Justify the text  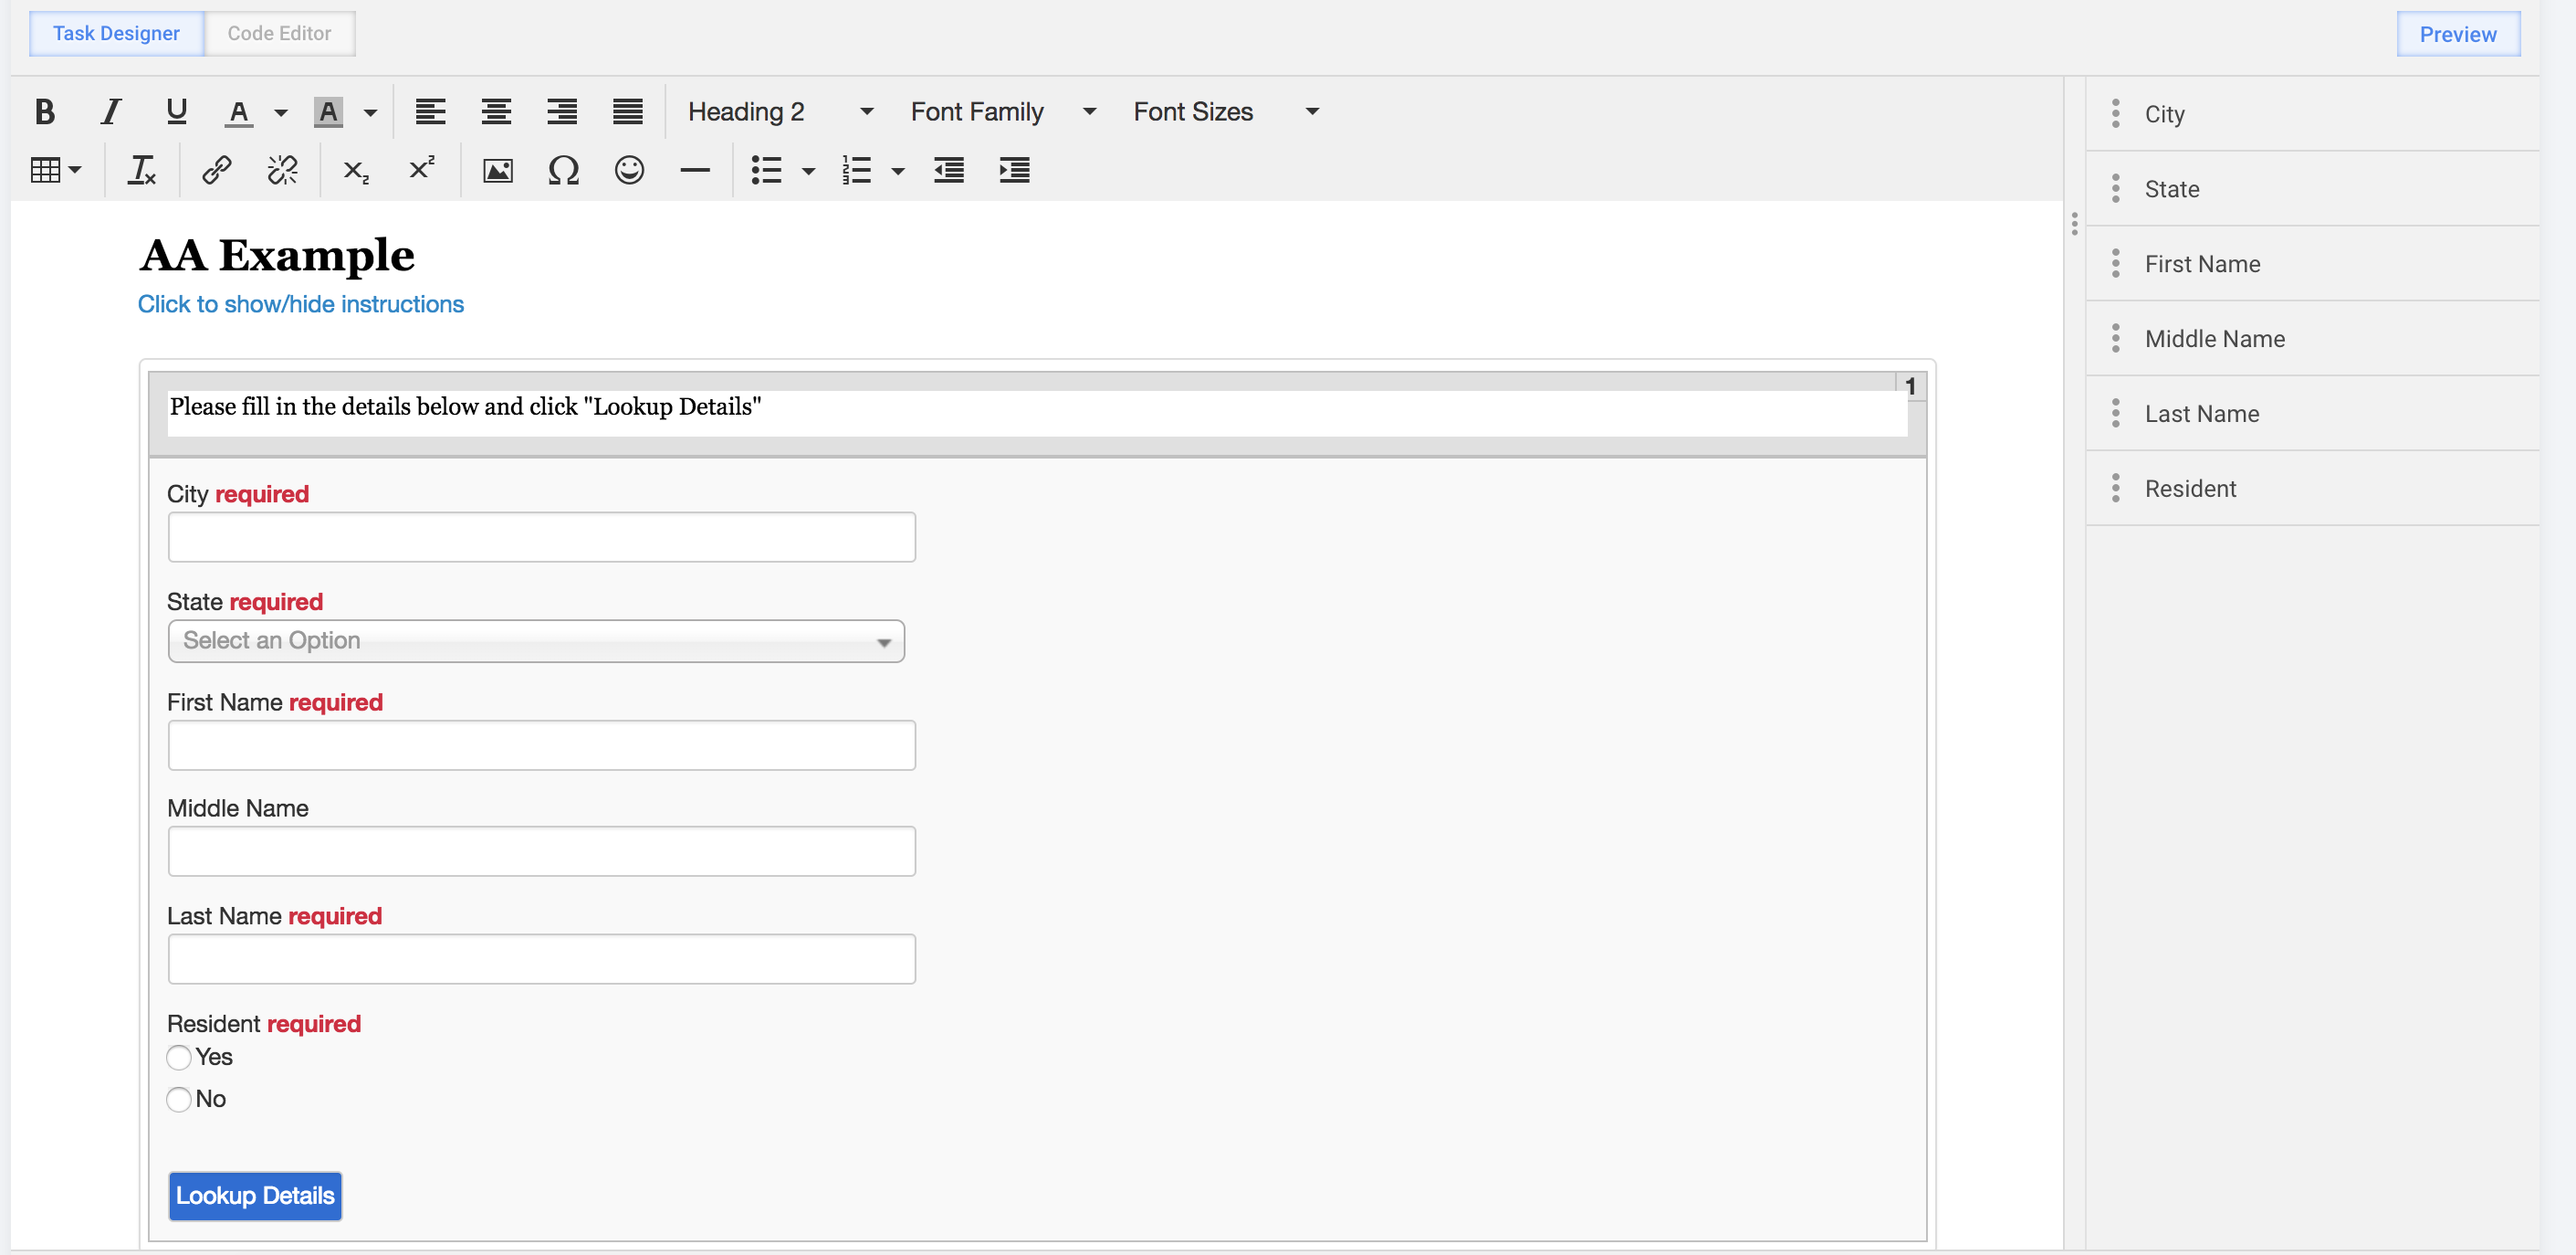(x=628, y=111)
